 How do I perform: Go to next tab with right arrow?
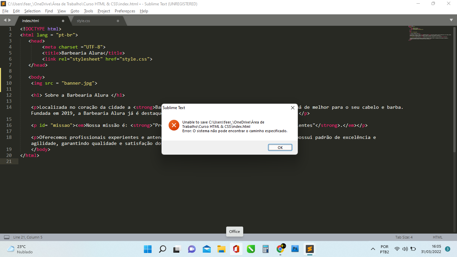tap(10, 20)
